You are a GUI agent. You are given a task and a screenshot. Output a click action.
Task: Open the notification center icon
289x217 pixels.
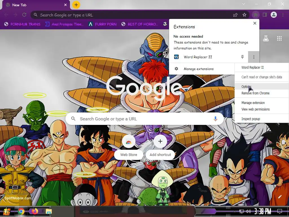(280, 211)
